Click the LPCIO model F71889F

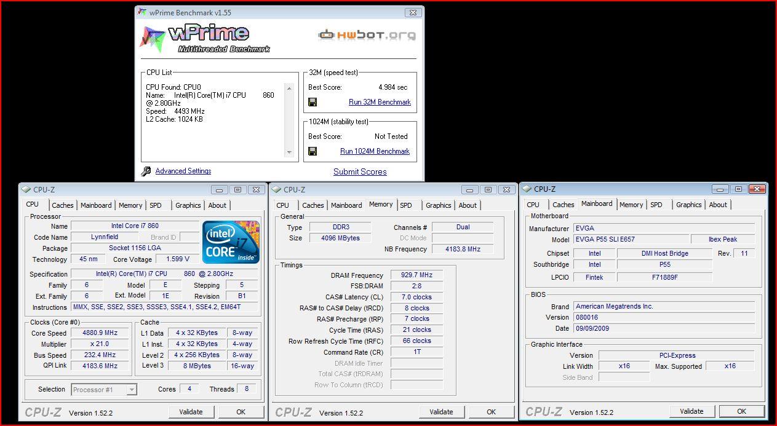664,277
